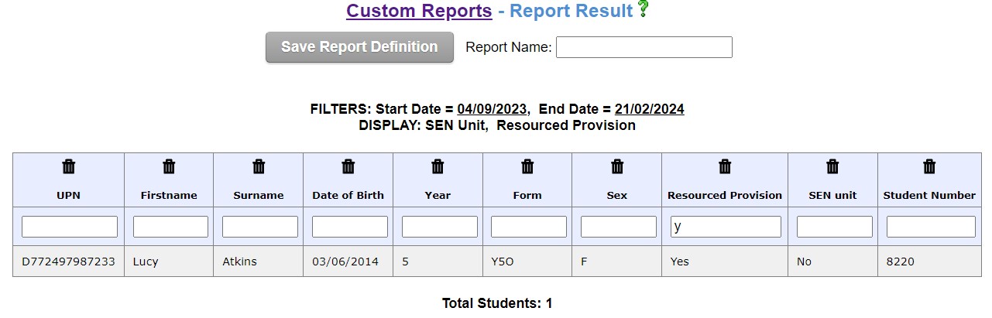The height and width of the screenshot is (318, 992).
Task: Focus the UPN filter input box
Action: point(70,227)
